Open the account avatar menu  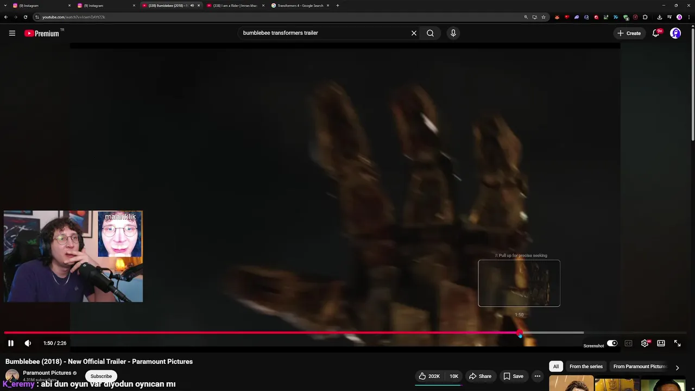coord(675,33)
